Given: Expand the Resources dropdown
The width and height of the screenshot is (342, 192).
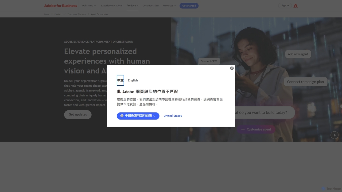Looking at the screenshot, I should click(x=169, y=6).
